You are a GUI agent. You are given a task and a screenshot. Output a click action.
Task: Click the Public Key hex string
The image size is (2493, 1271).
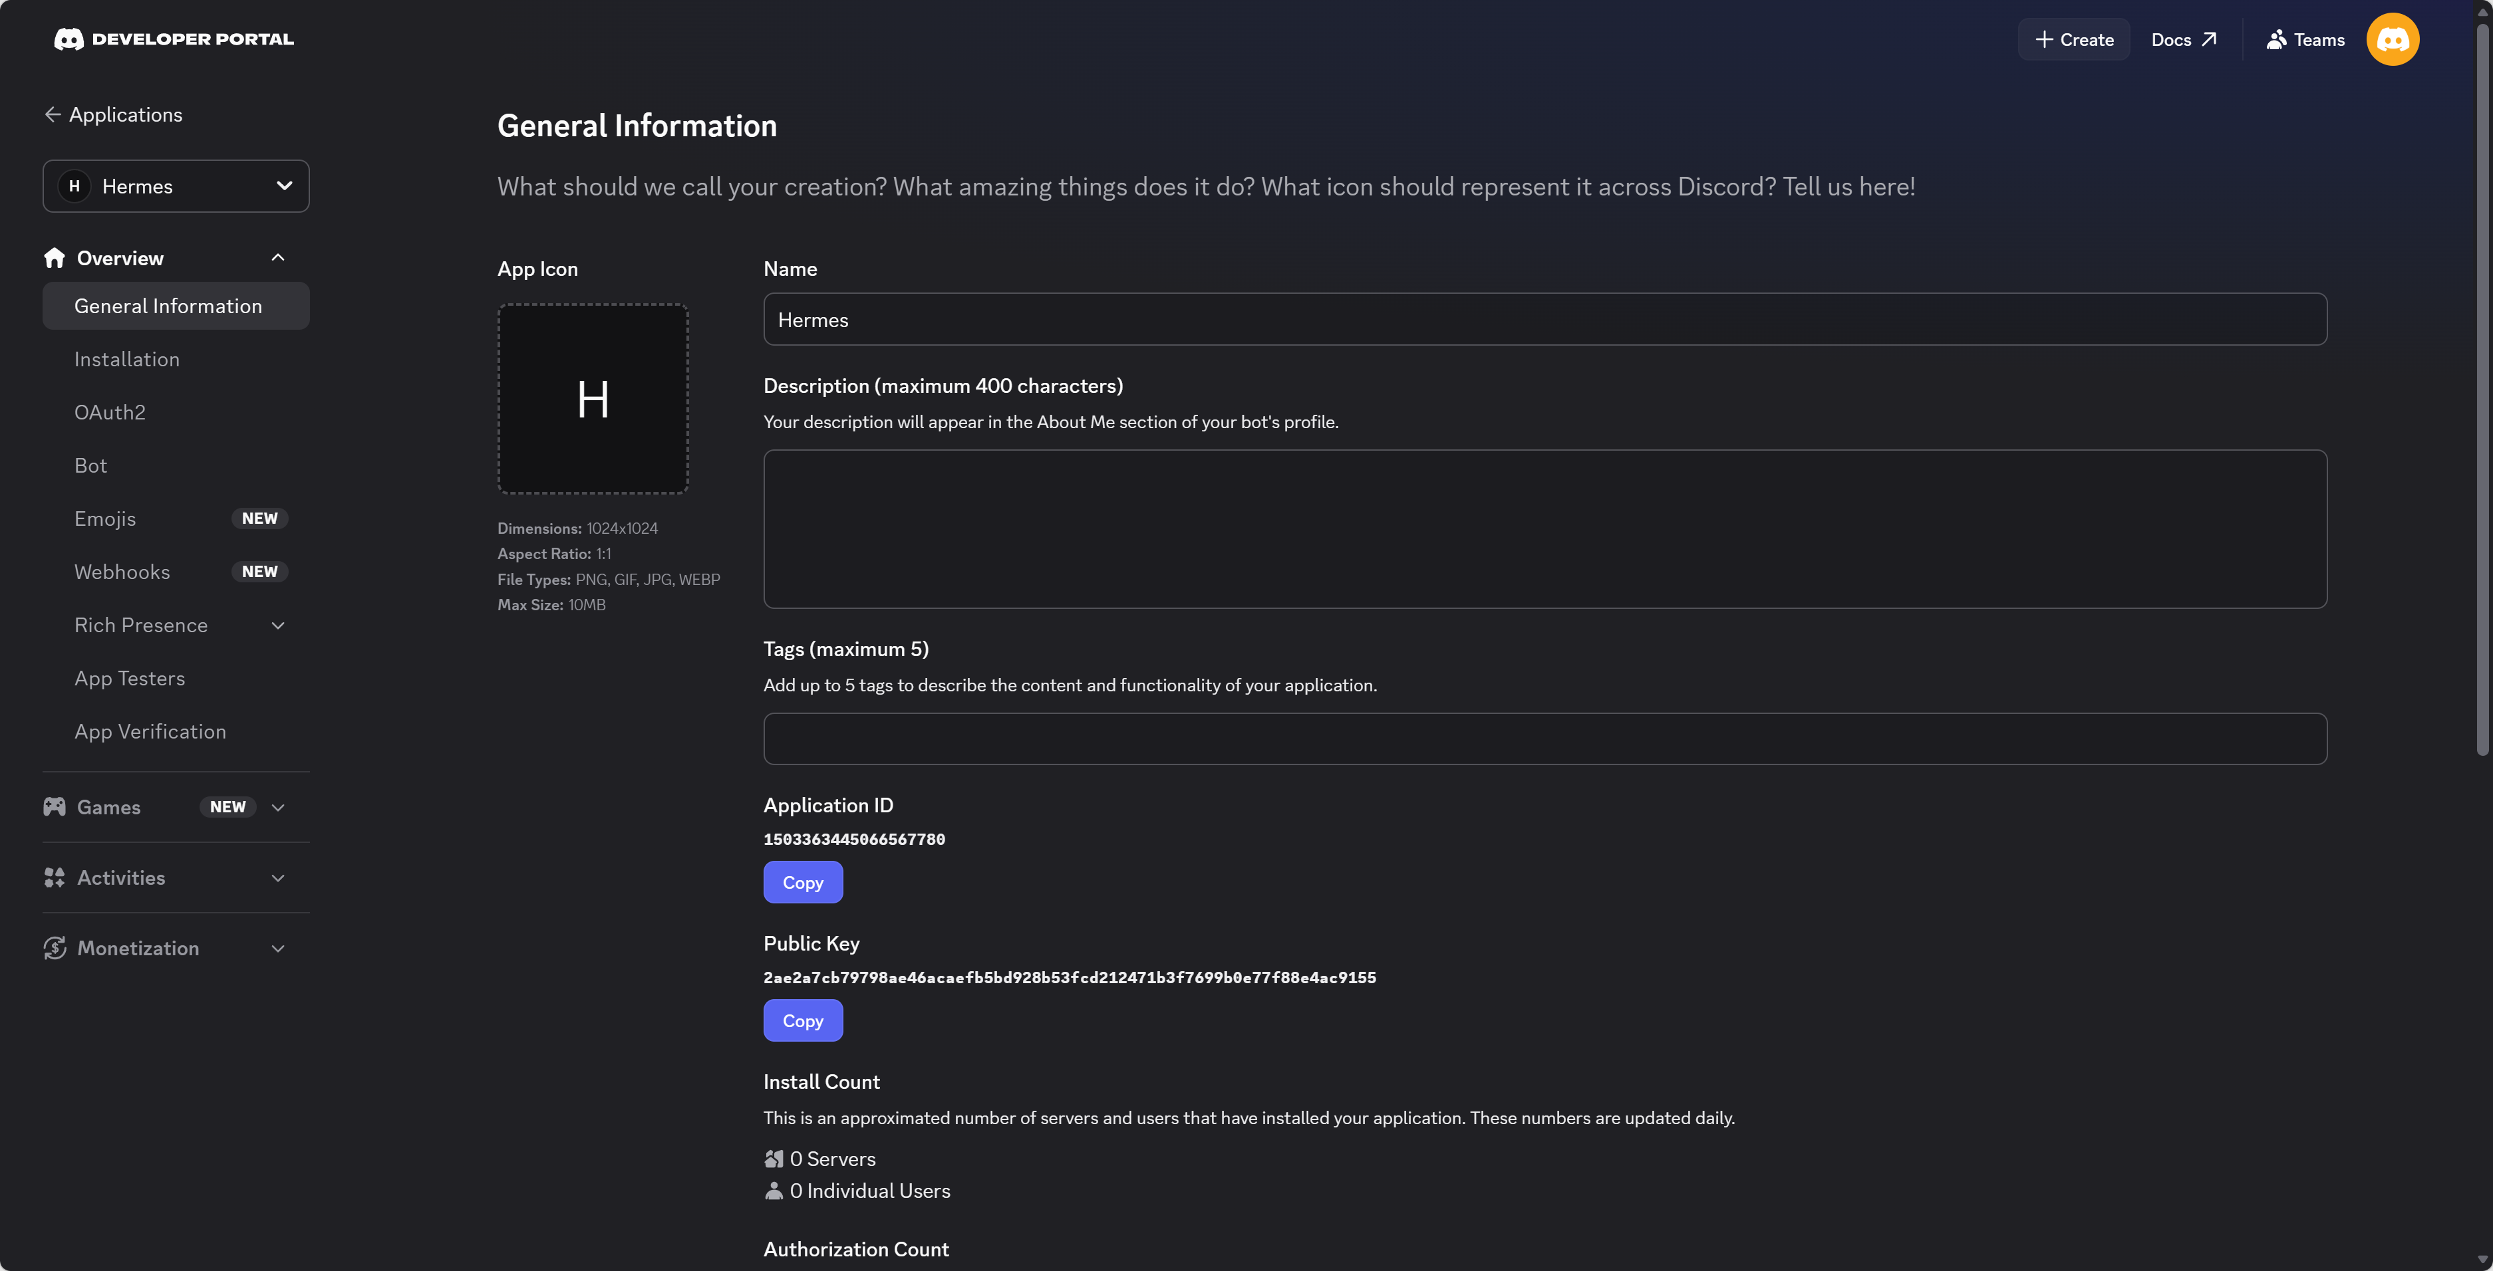coord(1070,978)
